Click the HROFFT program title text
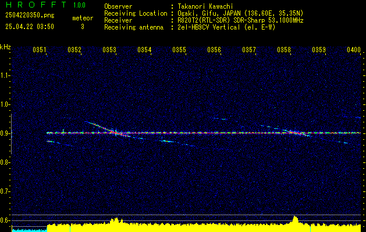Viewport: 366px width, 232px height. pos(35,5)
